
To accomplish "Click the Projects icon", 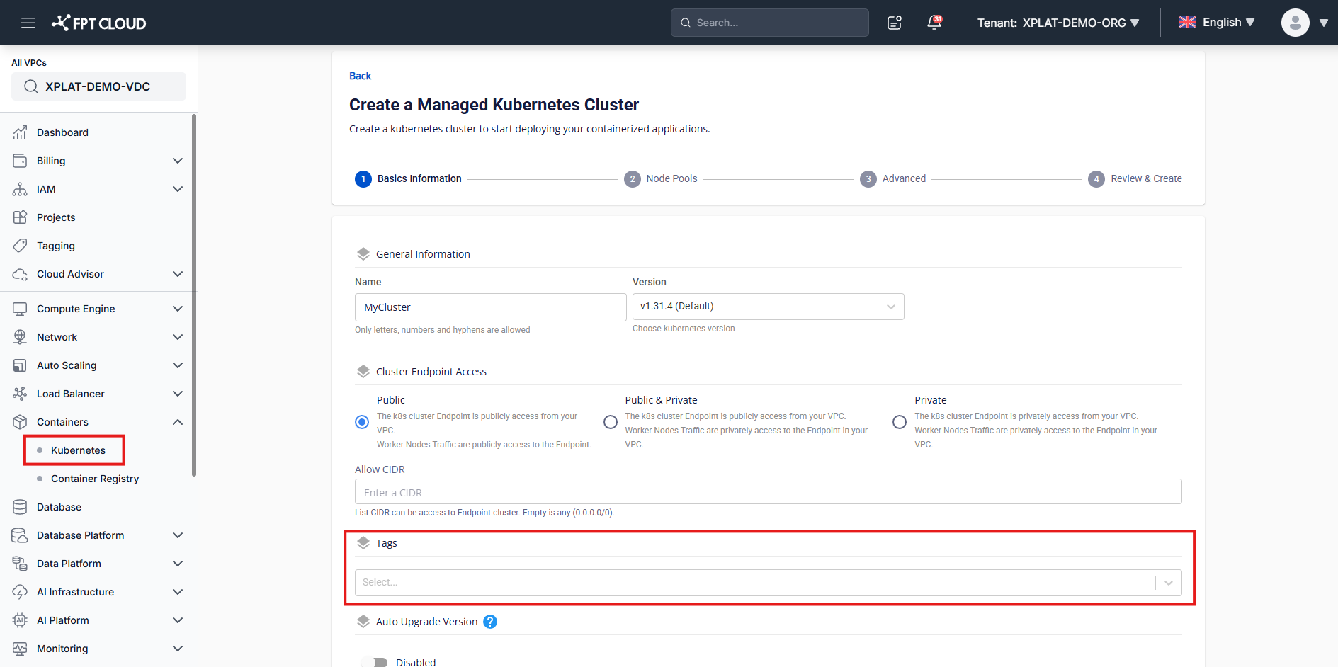I will (x=20, y=217).
